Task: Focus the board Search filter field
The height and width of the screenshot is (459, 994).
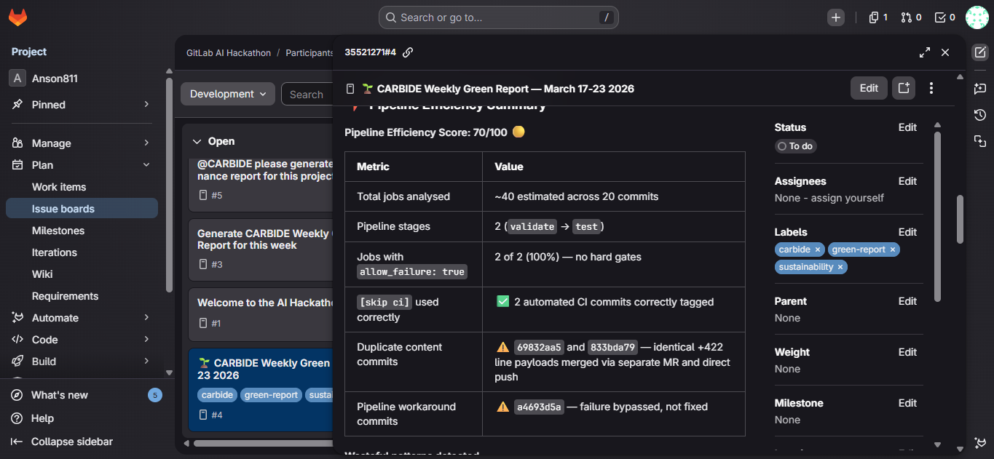Action: pyautogui.click(x=307, y=94)
